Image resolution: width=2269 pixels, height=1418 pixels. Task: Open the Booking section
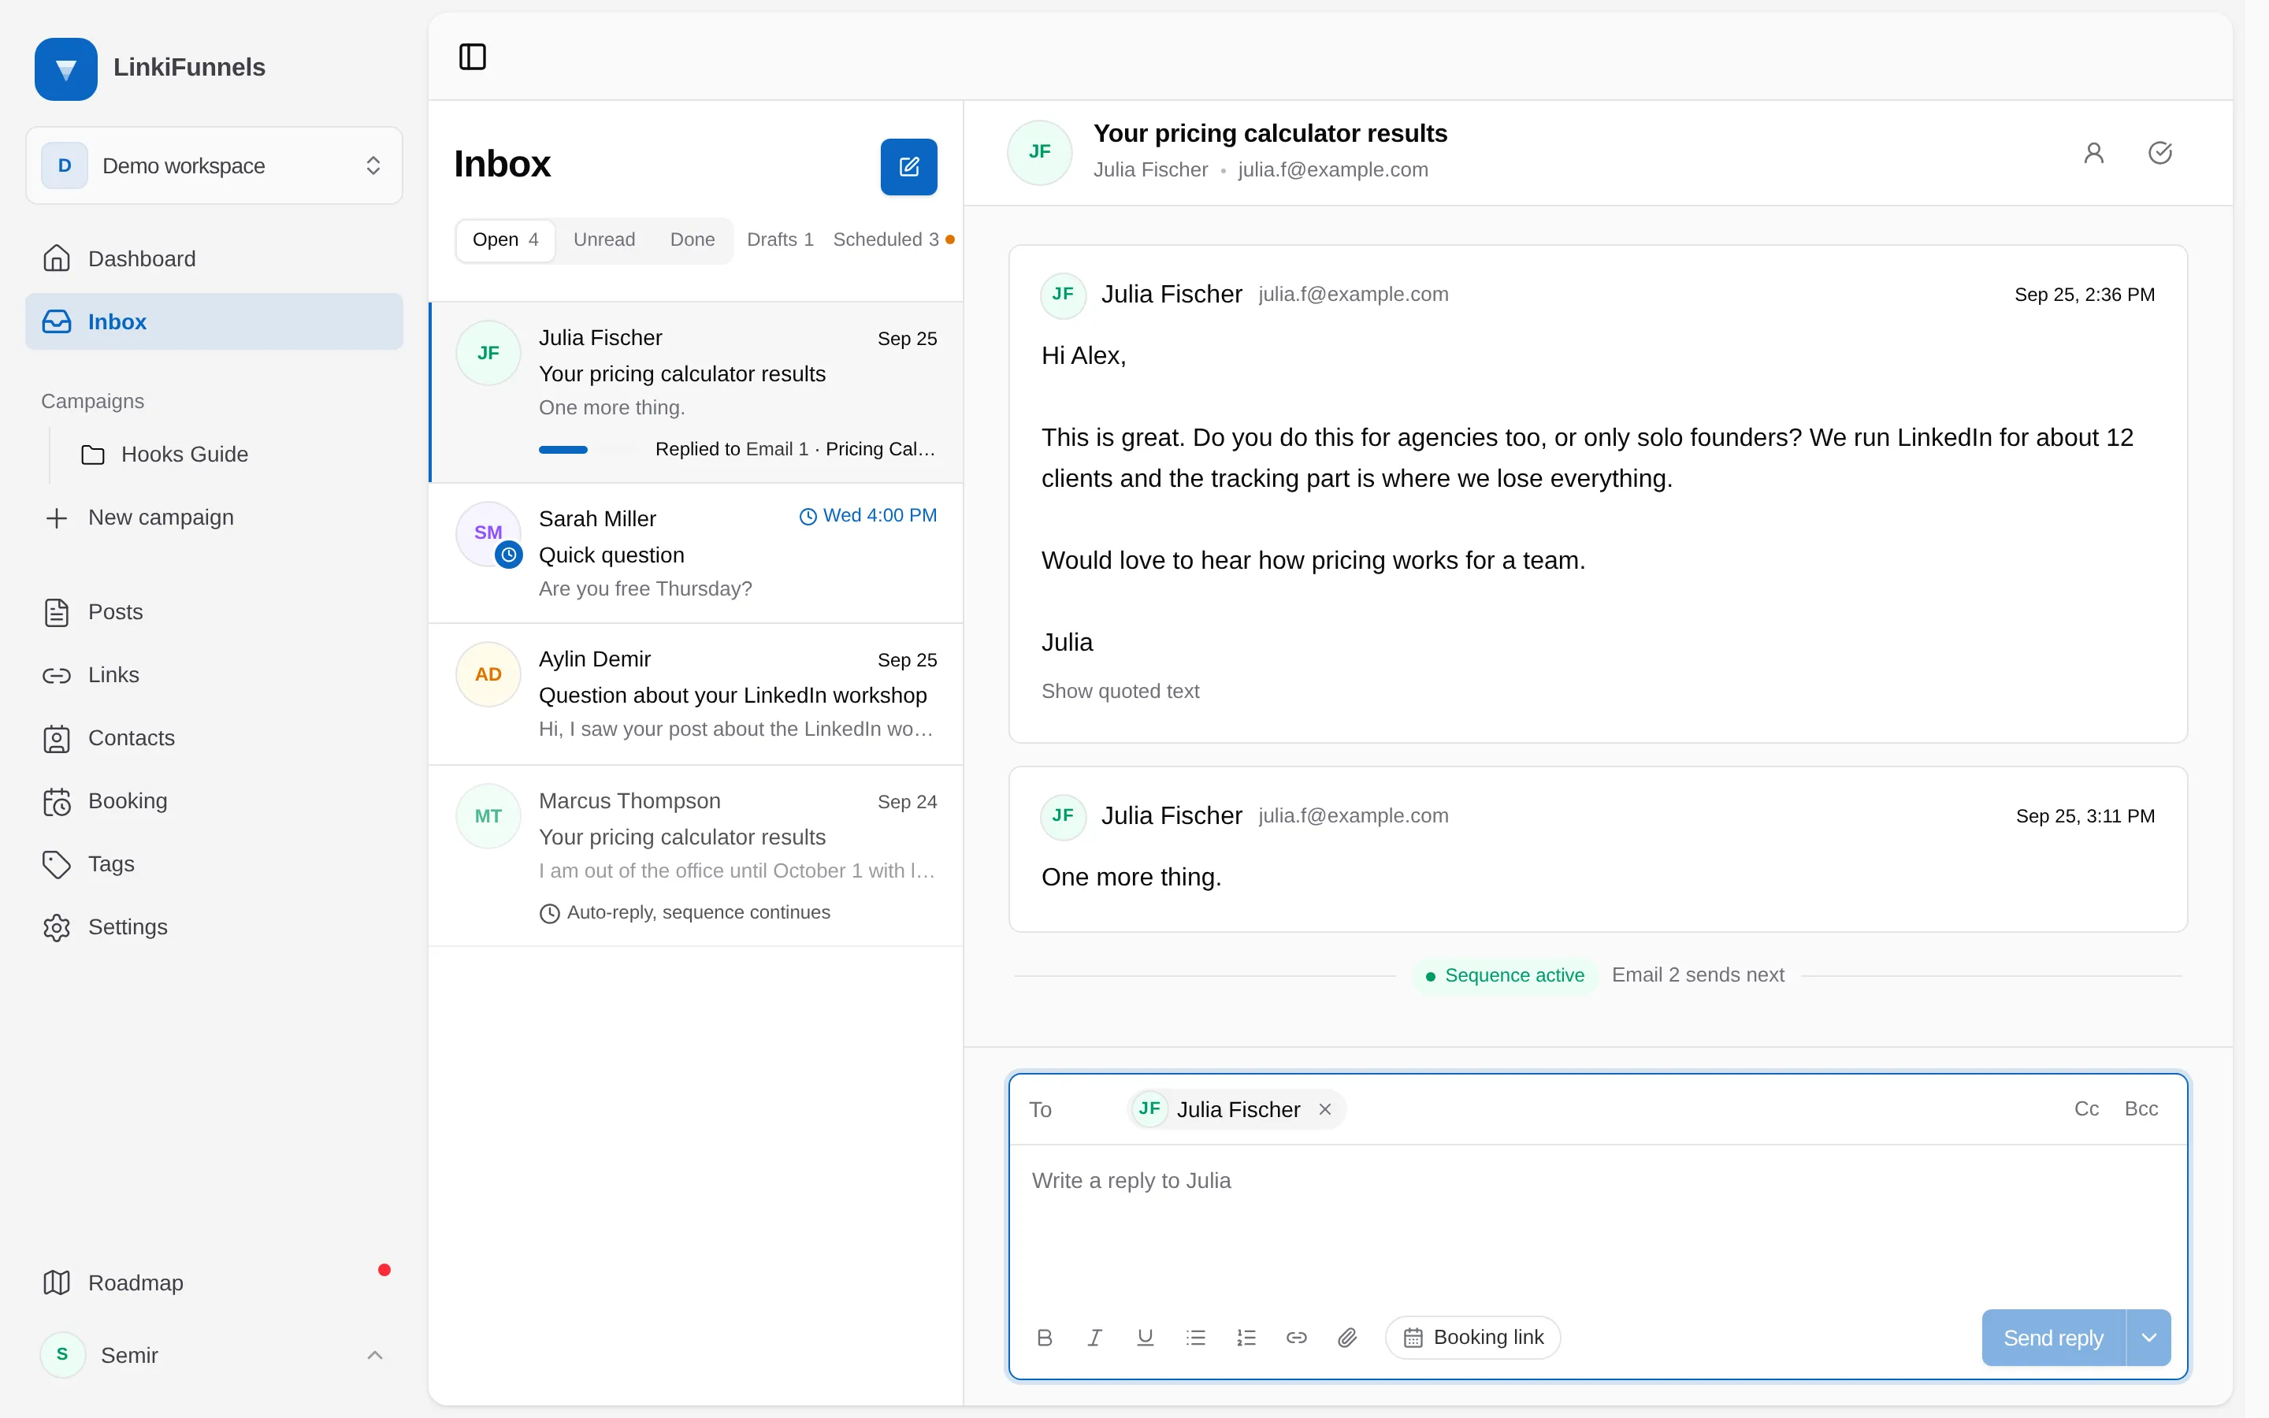coord(214,801)
